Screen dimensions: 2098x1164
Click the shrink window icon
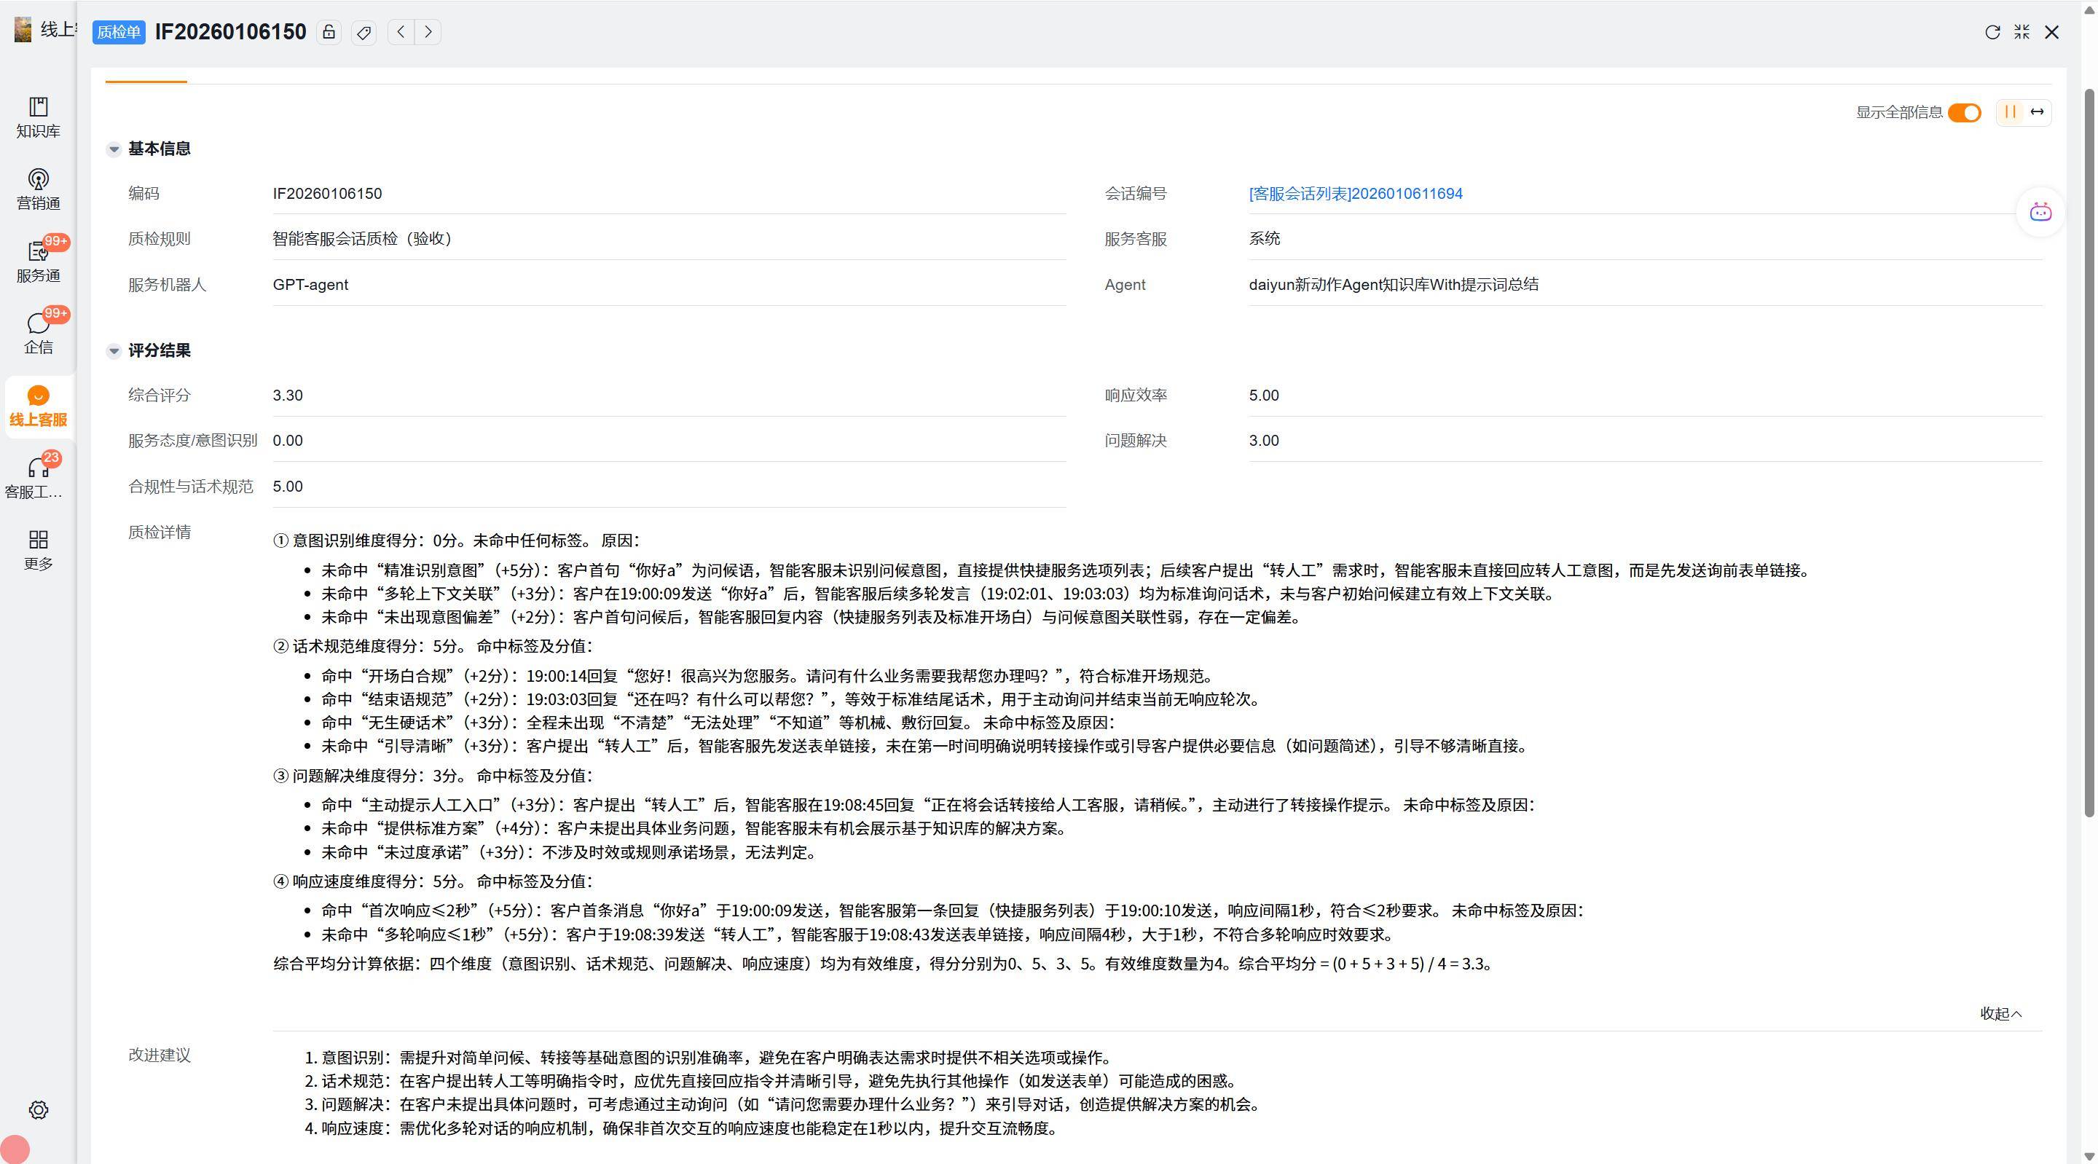(x=2022, y=32)
